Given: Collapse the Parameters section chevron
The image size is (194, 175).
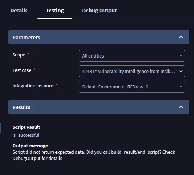Looking at the screenshot, I should 181,37.
